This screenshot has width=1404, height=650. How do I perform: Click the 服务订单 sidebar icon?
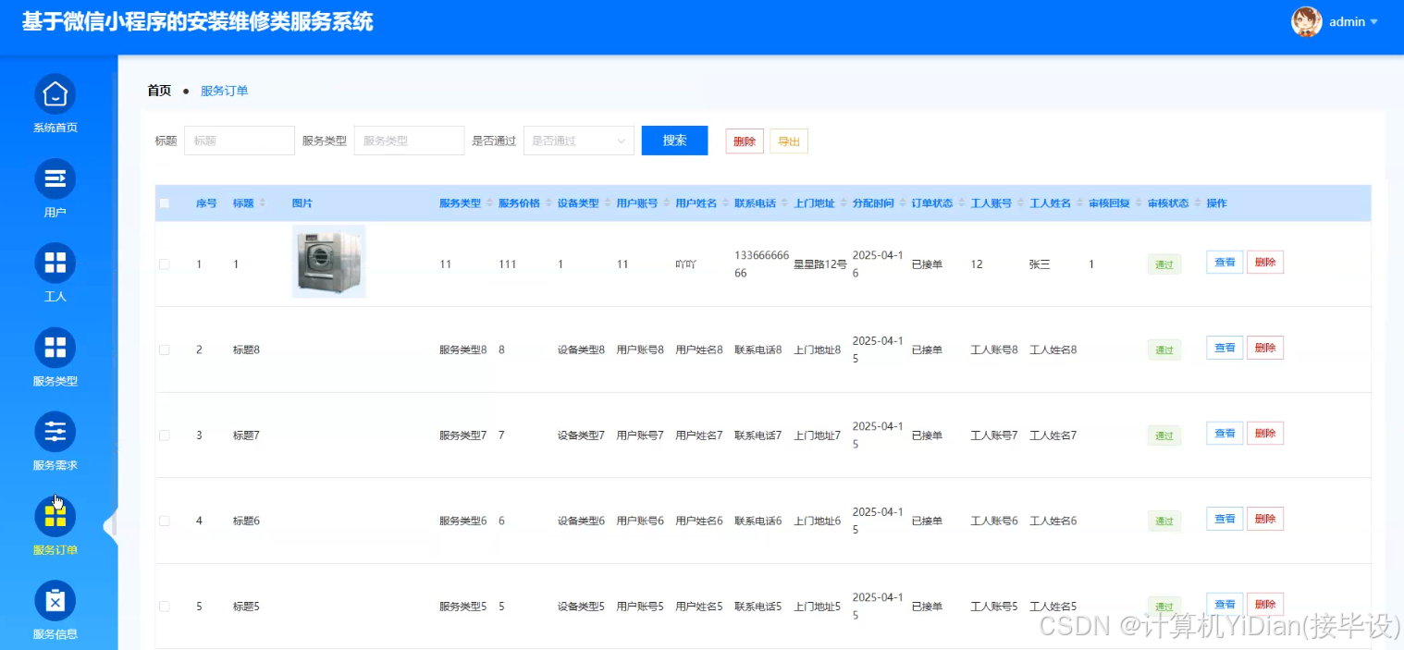pyautogui.click(x=55, y=517)
